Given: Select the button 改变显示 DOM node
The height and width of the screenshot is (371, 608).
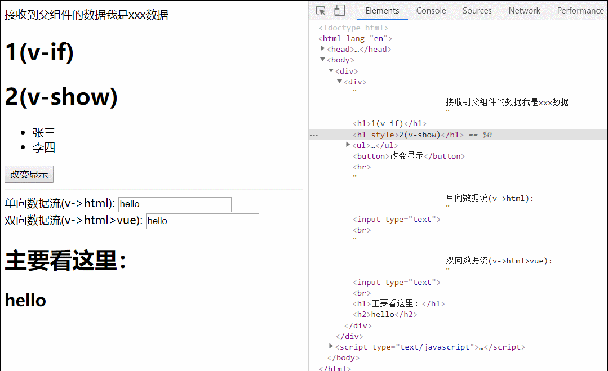Looking at the screenshot, I should pyautogui.click(x=409, y=156).
